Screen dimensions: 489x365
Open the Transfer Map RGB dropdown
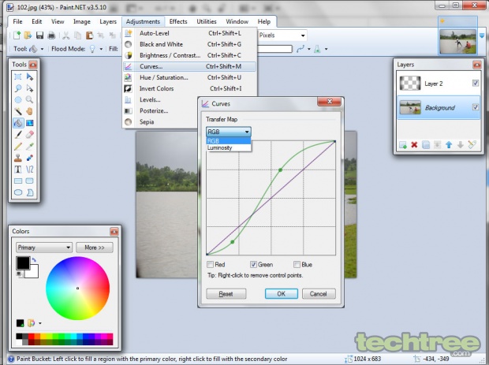[228, 132]
